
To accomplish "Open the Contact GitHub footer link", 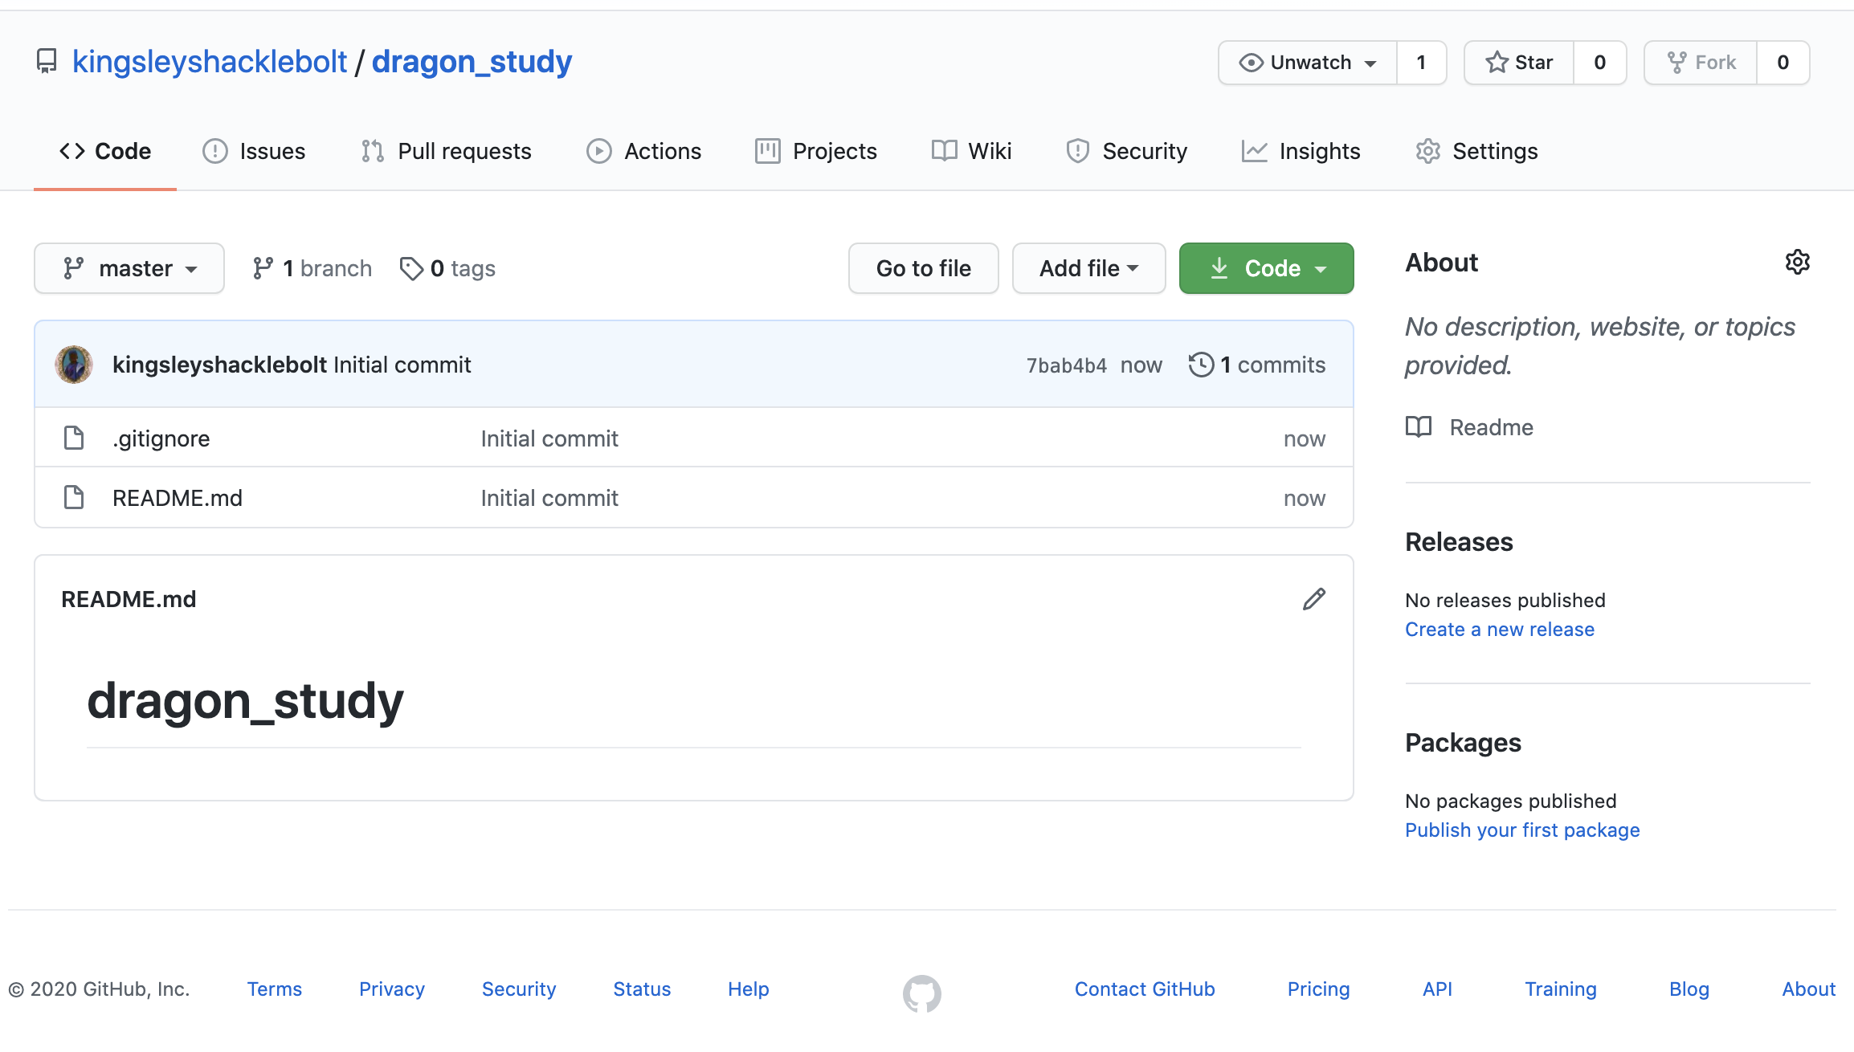I will tap(1145, 989).
